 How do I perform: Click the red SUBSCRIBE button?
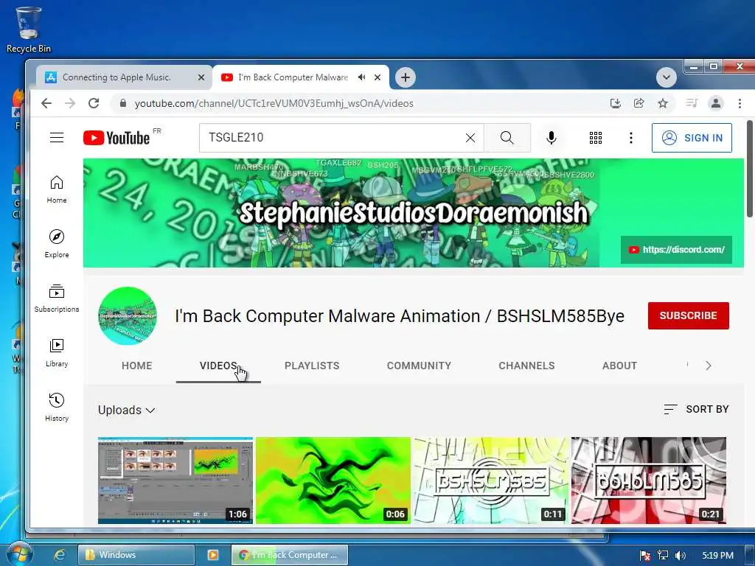click(x=689, y=315)
